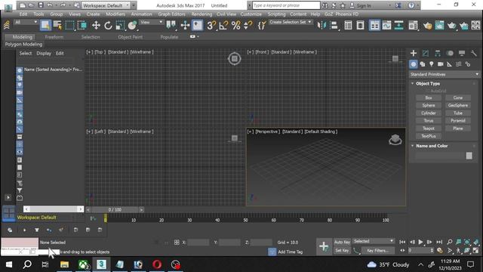Toggle the Auto Key button

[x=342, y=242]
